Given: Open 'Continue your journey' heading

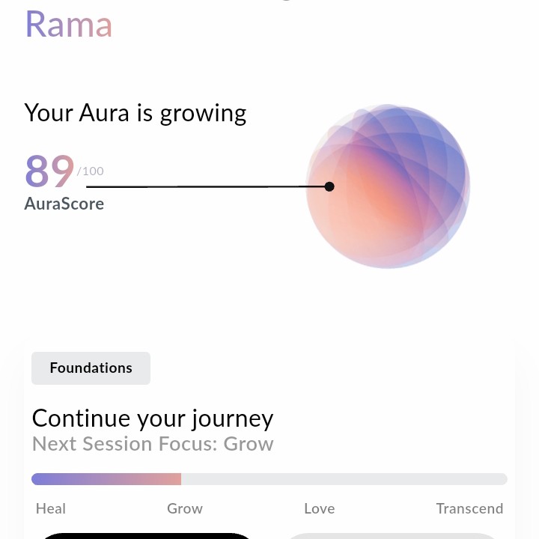Looking at the screenshot, I should pyautogui.click(x=153, y=418).
